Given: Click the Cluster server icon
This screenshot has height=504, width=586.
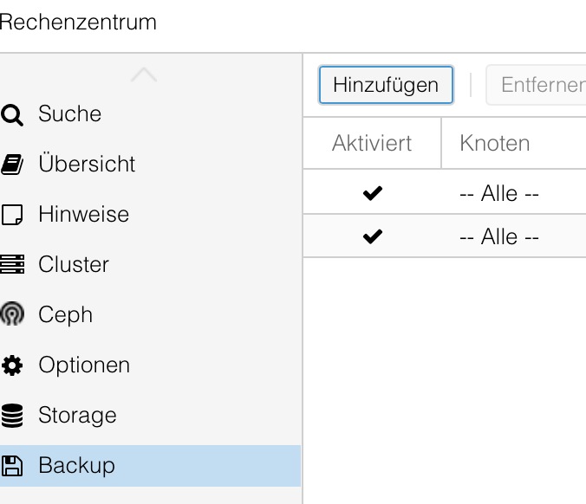Looking at the screenshot, I should (12, 265).
